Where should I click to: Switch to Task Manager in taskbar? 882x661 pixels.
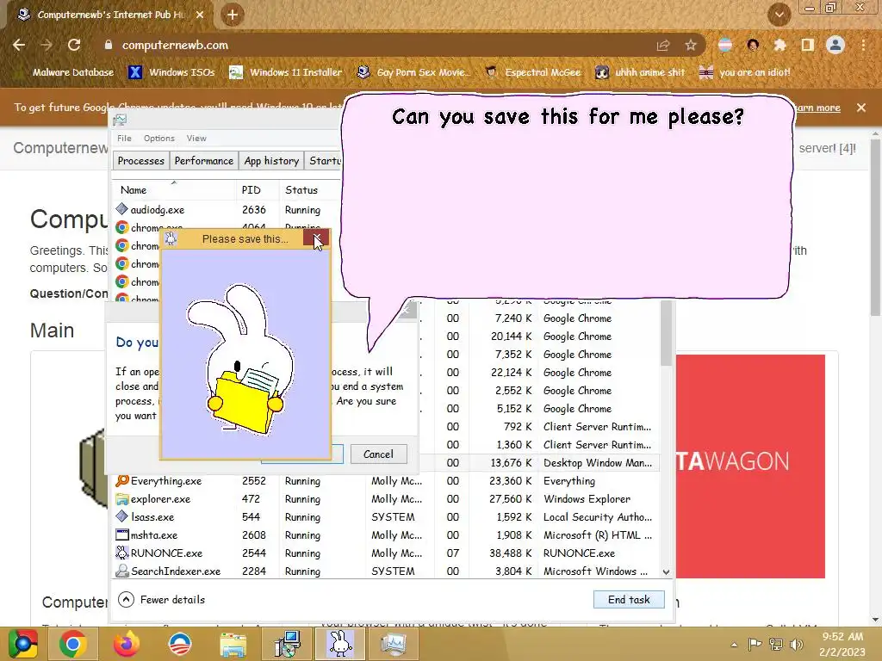(394, 644)
